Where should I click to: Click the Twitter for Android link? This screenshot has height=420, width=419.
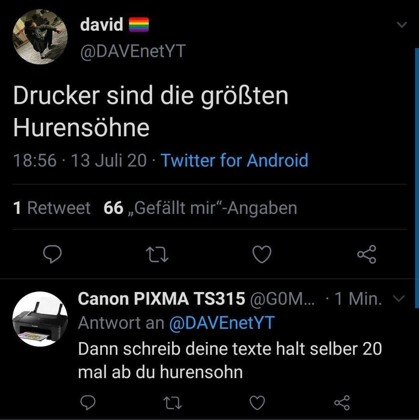point(234,160)
